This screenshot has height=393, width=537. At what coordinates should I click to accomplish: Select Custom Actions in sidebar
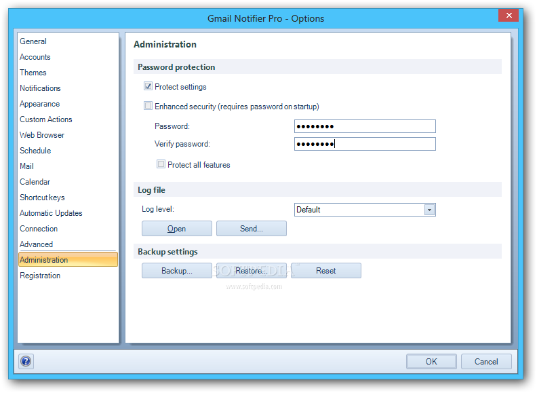pyautogui.click(x=68, y=119)
